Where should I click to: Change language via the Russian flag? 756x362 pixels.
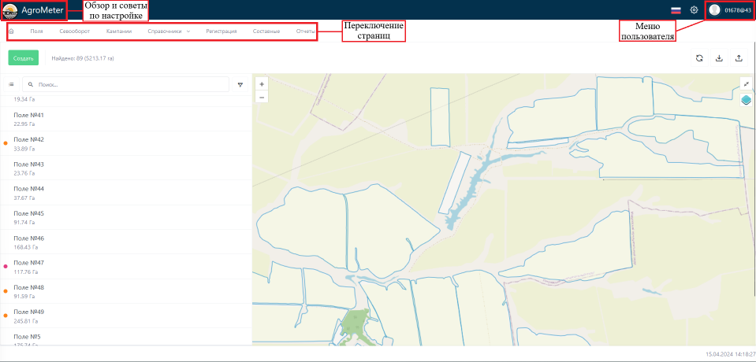(x=676, y=10)
